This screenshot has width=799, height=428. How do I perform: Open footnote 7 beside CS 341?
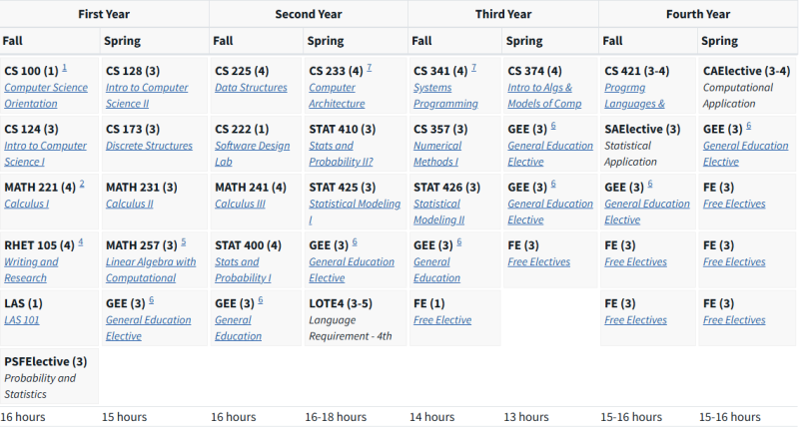[x=473, y=68]
